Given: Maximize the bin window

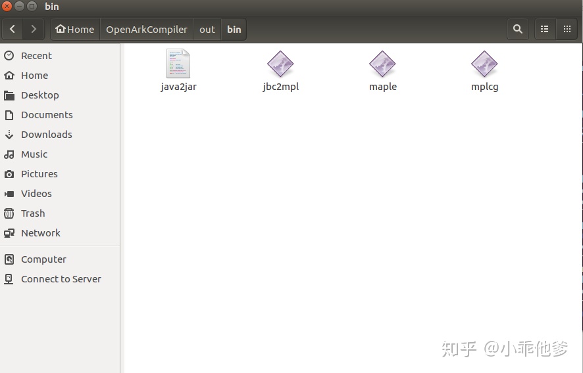Looking at the screenshot, I should 32,7.
